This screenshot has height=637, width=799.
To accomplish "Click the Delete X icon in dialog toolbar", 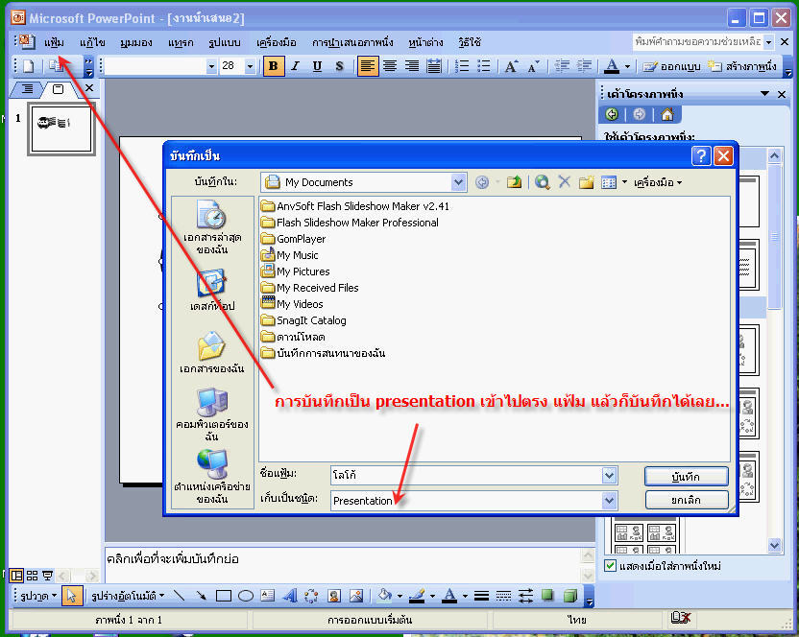I will point(564,181).
